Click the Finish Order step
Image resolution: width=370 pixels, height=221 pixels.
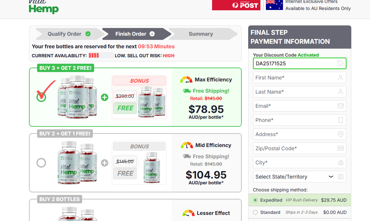pyautogui.click(x=135, y=34)
